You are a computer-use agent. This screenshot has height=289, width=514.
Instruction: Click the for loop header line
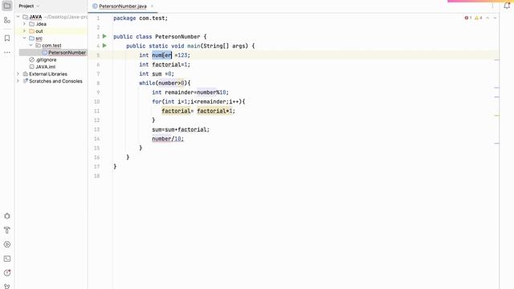[x=198, y=102]
